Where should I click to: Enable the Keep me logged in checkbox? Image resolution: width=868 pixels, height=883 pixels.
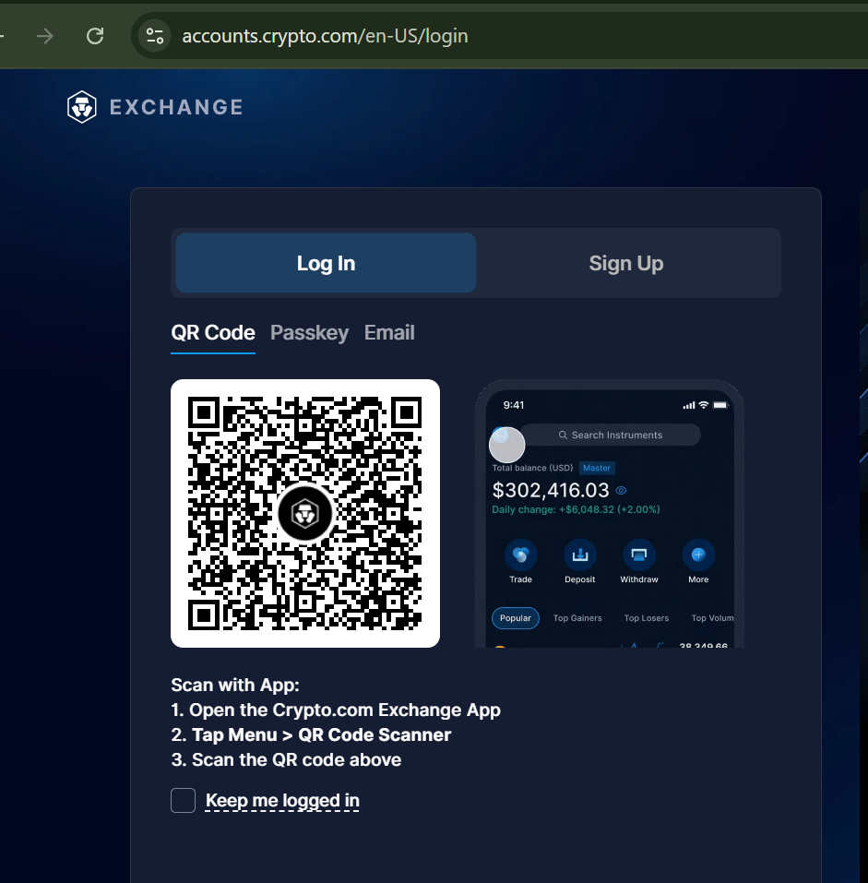pyautogui.click(x=183, y=800)
